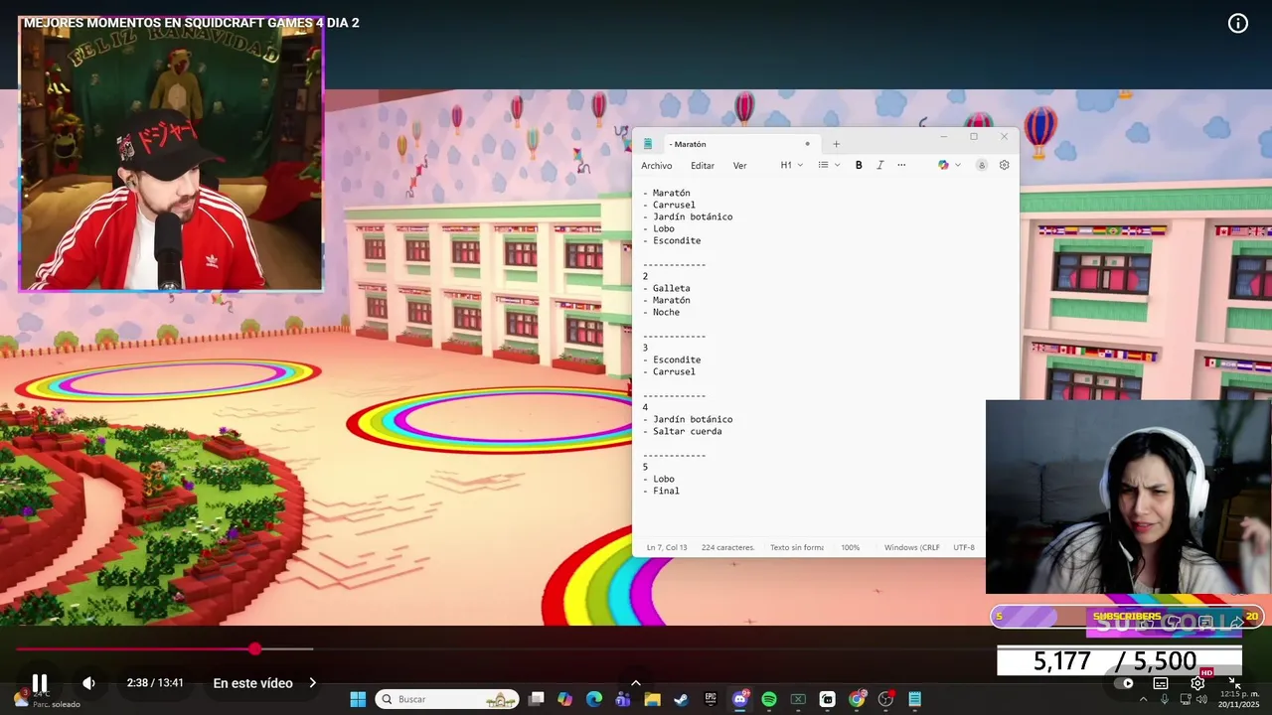Viewport: 1272px width, 715px height.
Task: Click the '- Noche' line in notes
Action: point(662,312)
